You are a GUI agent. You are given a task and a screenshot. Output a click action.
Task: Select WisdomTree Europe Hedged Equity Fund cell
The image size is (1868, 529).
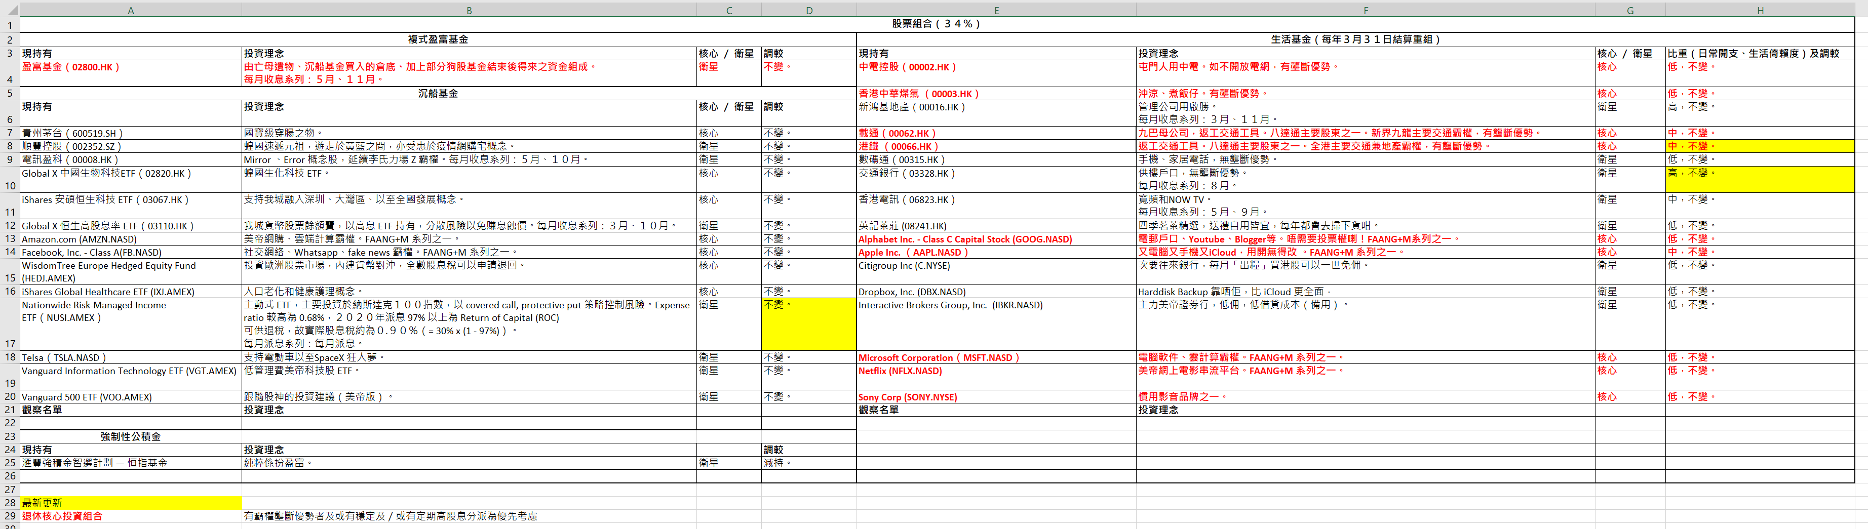point(131,272)
